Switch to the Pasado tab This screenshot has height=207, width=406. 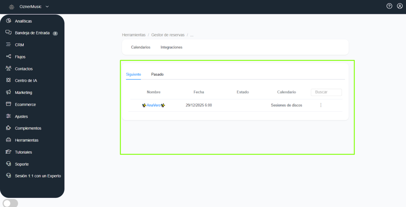coord(157,74)
